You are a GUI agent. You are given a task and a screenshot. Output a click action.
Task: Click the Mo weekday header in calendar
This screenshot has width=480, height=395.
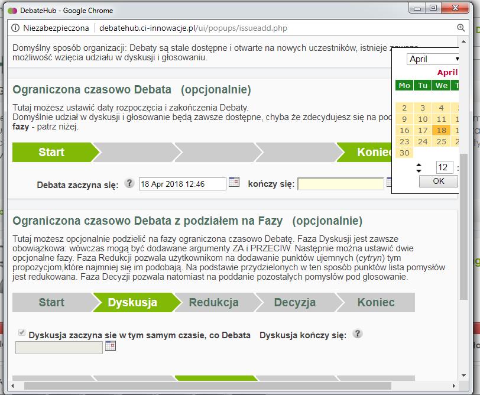click(404, 85)
